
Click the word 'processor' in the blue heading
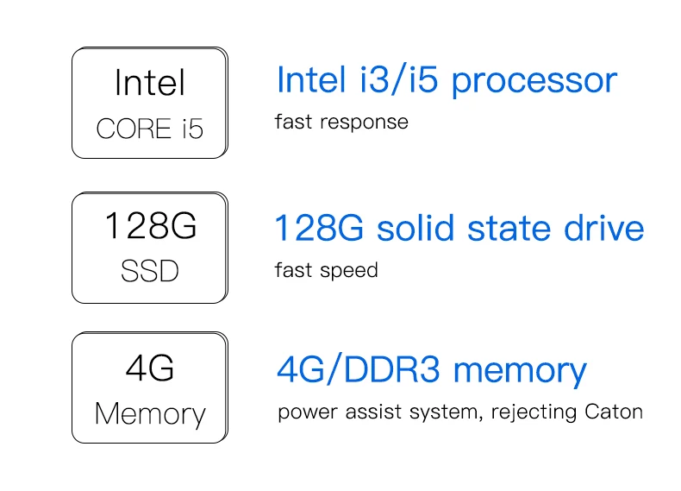tap(534, 82)
